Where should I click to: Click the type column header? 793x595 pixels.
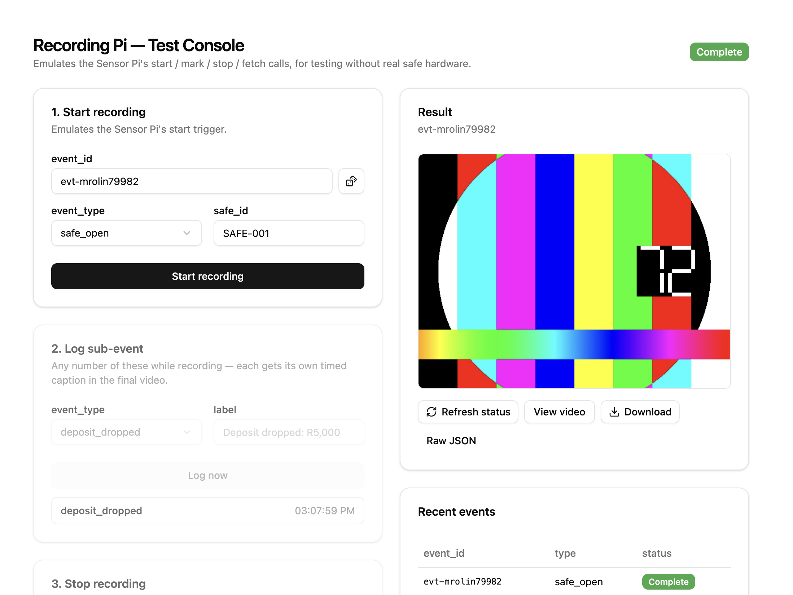(x=565, y=553)
